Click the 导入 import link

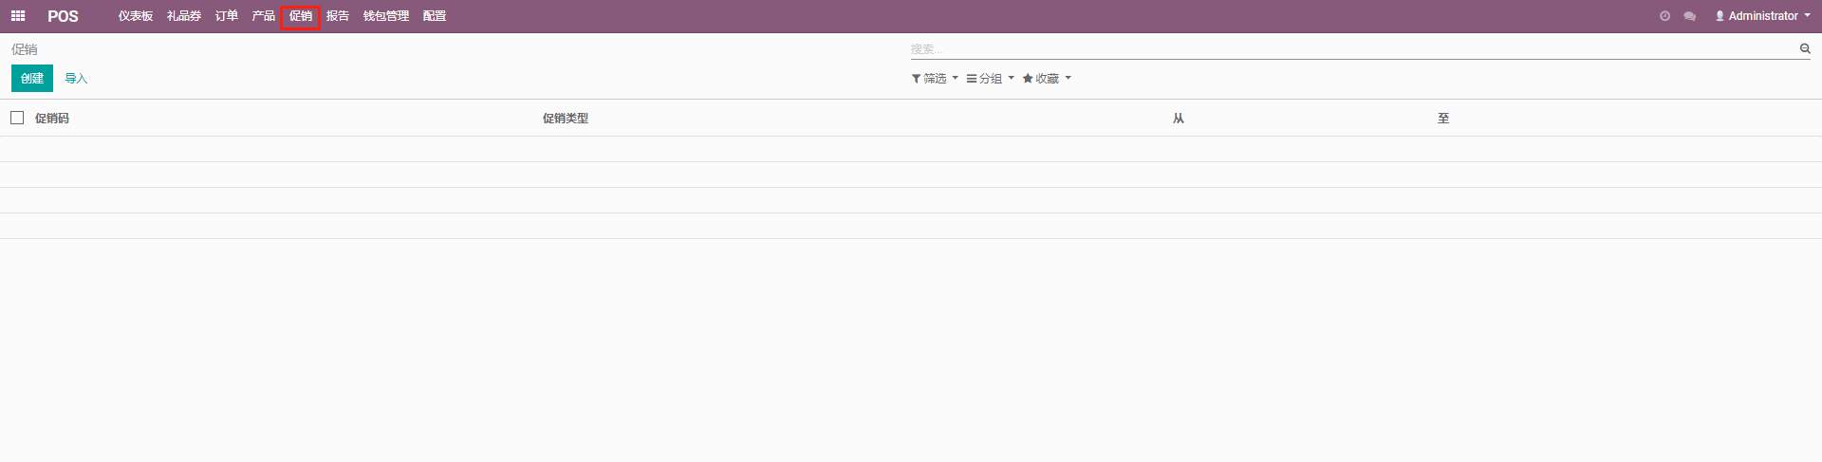(76, 79)
